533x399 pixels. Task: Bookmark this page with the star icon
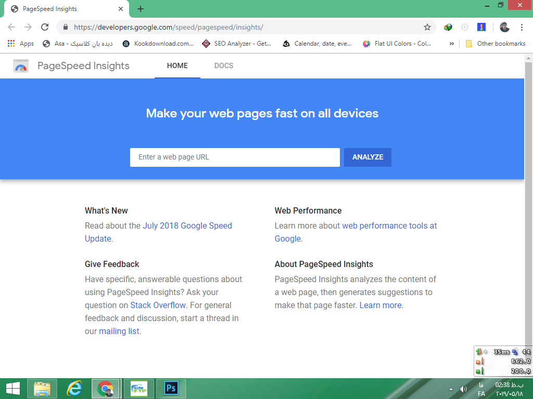427,27
